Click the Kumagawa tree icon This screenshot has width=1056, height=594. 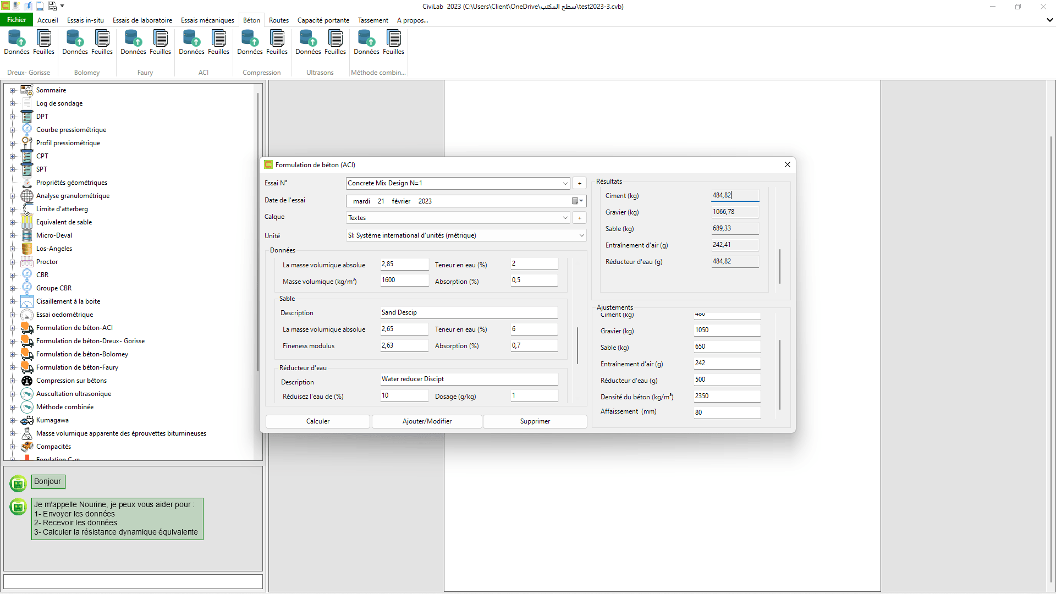click(x=27, y=420)
